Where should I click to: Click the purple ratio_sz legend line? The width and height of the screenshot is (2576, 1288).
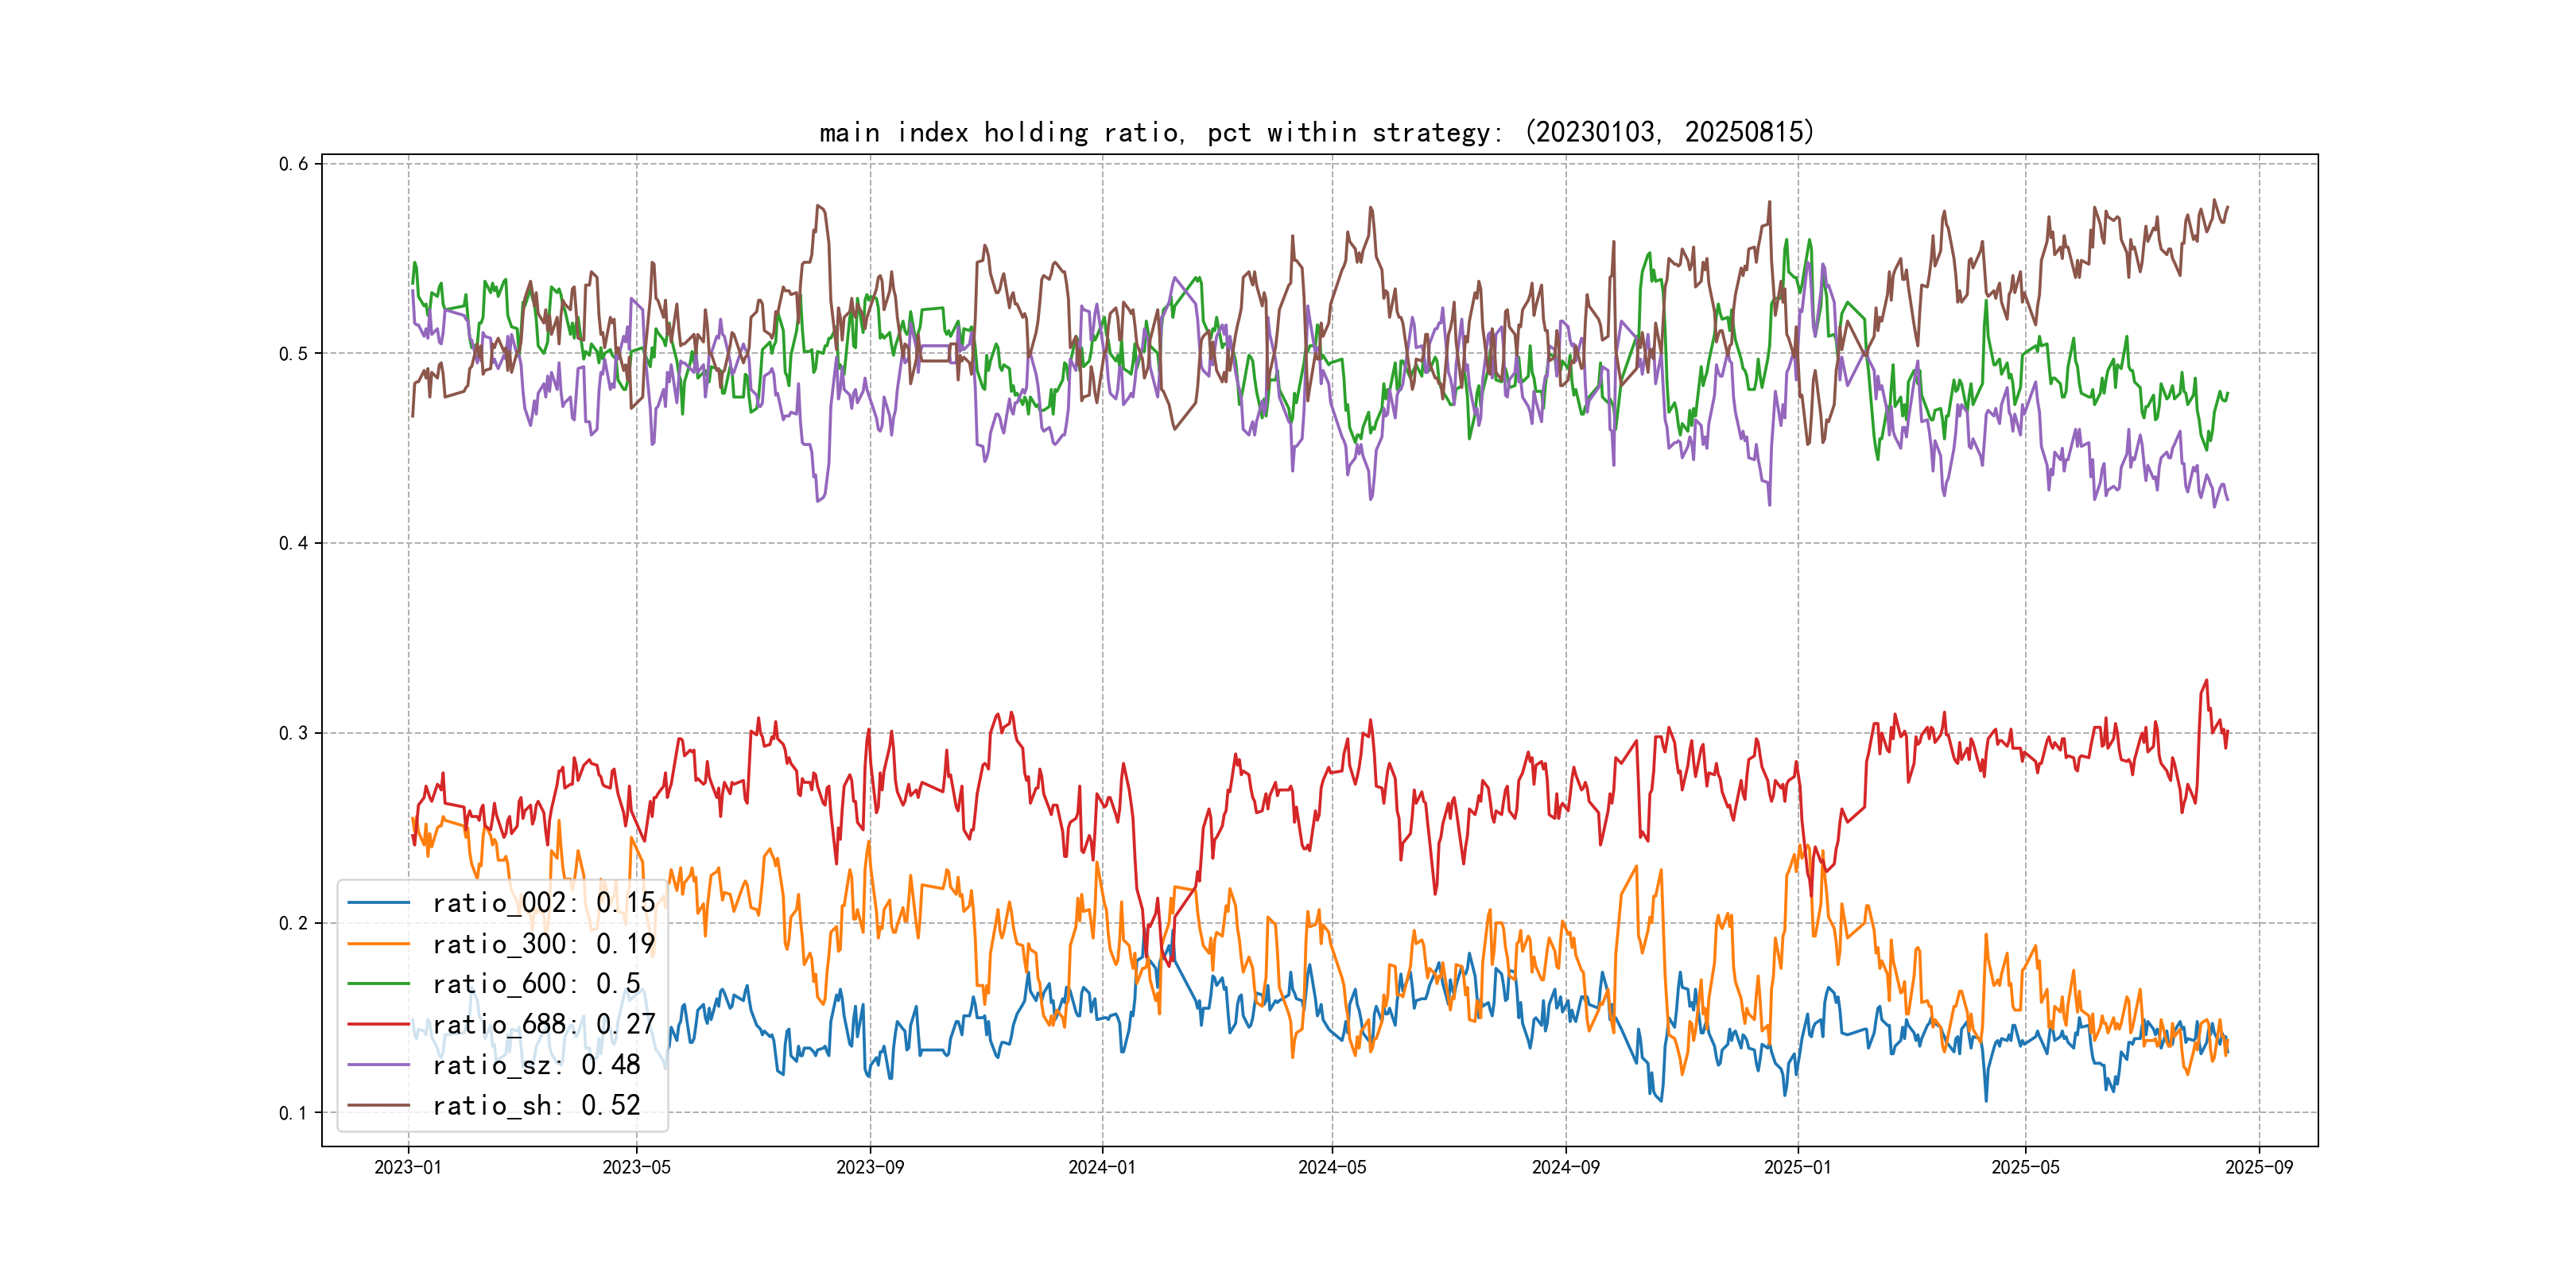point(378,1065)
